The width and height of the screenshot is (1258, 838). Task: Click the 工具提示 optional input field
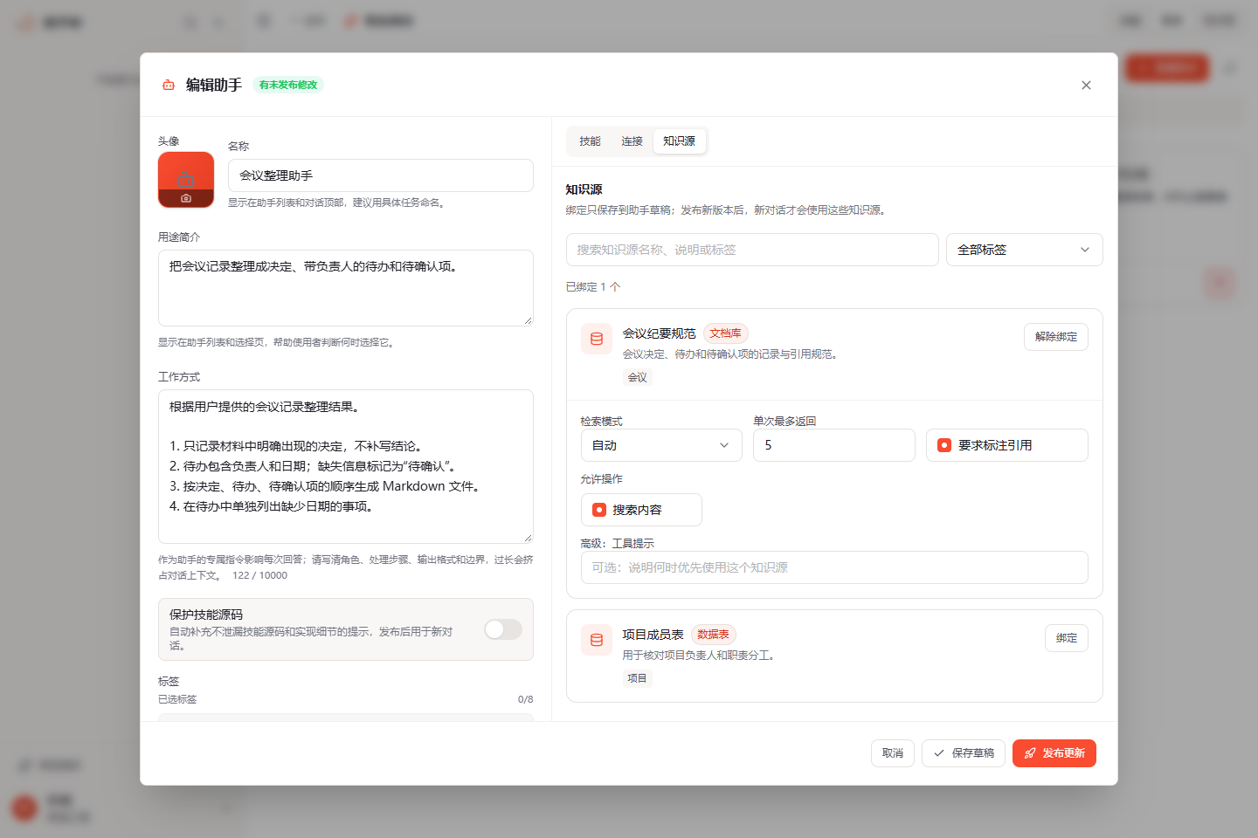coord(834,567)
